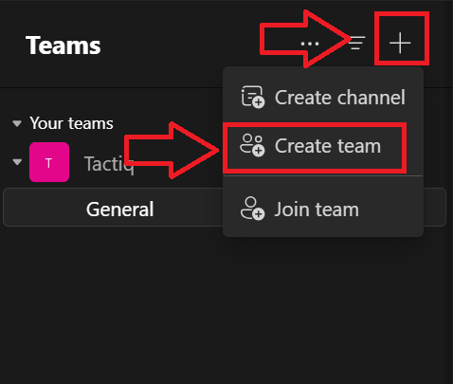Click the filter teams icon
Screen dimensions: 453x384
click(x=357, y=43)
